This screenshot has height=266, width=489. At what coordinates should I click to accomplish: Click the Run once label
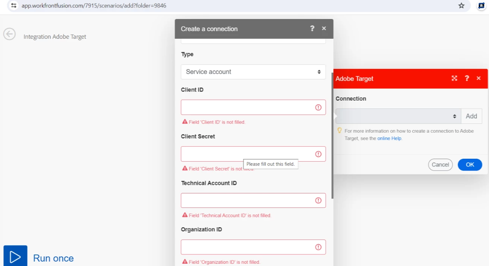53,258
